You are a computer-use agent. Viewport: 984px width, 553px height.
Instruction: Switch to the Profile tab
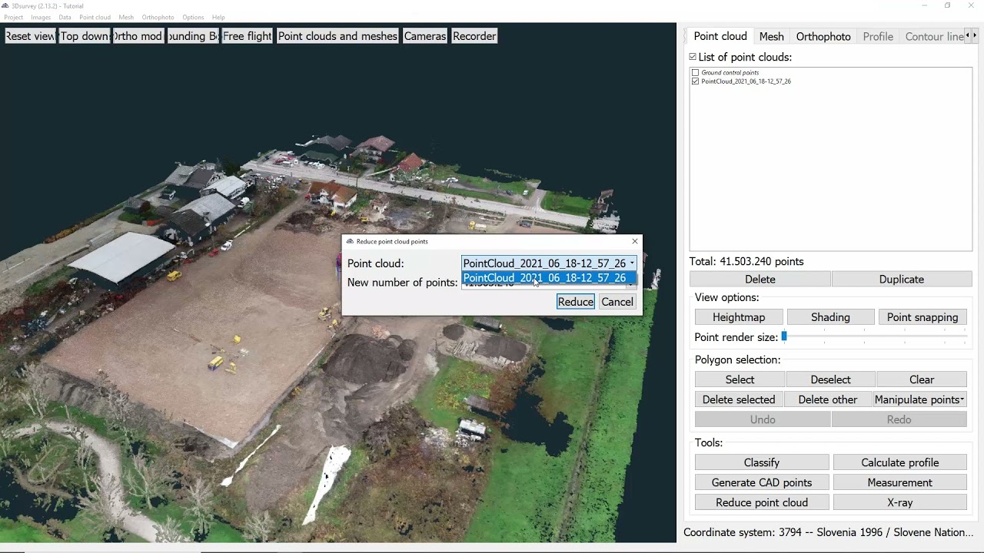878,36
